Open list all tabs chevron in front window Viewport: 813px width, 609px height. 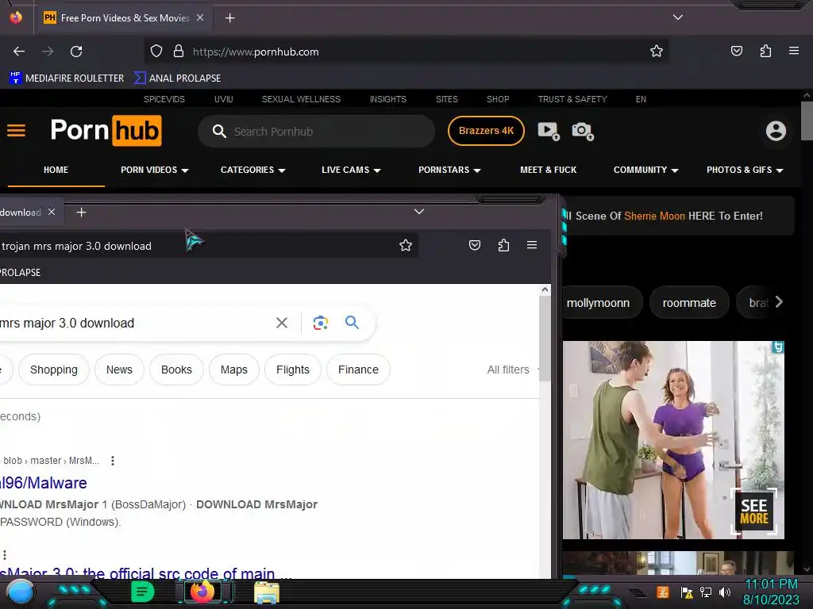(x=419, y=211)
